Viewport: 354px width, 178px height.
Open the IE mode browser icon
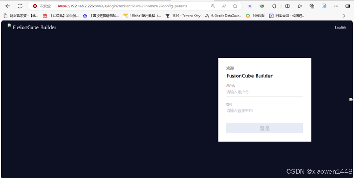click(x=324, y=6)
